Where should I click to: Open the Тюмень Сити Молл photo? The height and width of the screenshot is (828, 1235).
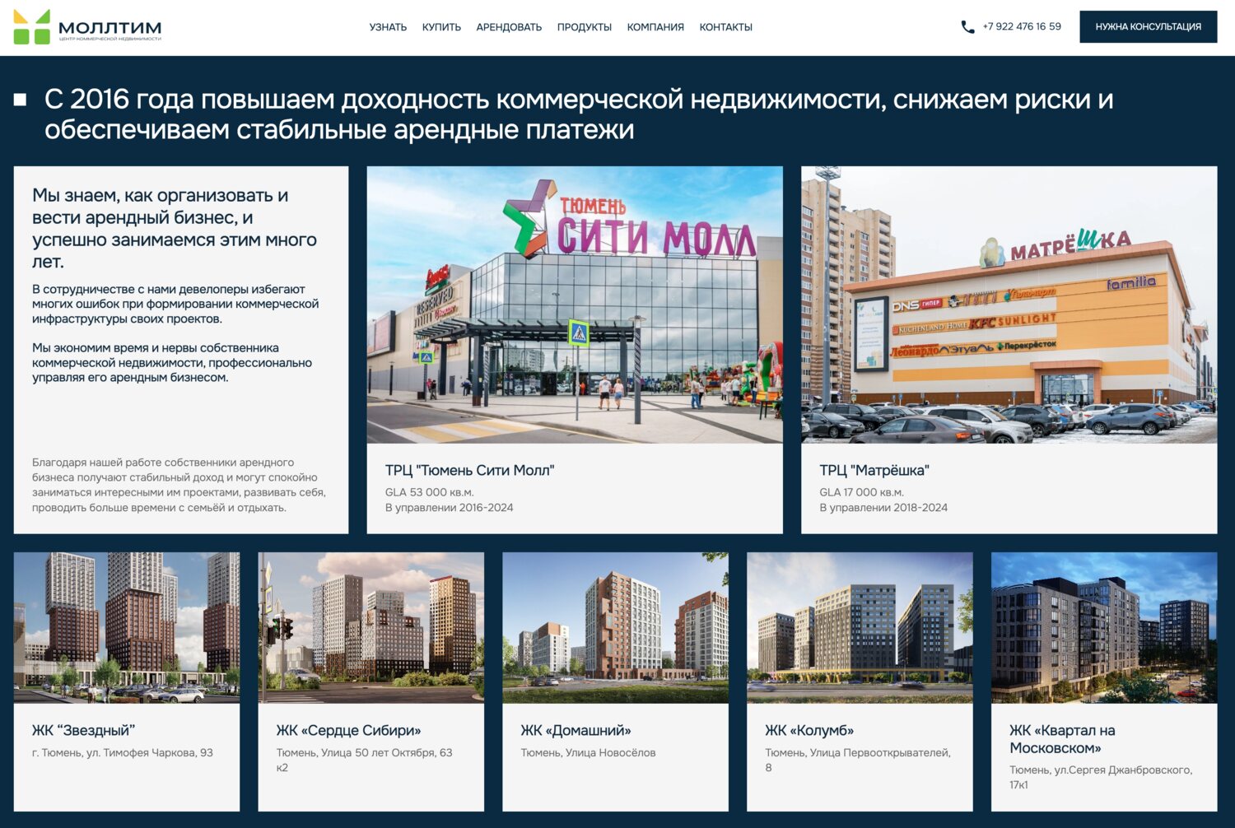point(575,305)
